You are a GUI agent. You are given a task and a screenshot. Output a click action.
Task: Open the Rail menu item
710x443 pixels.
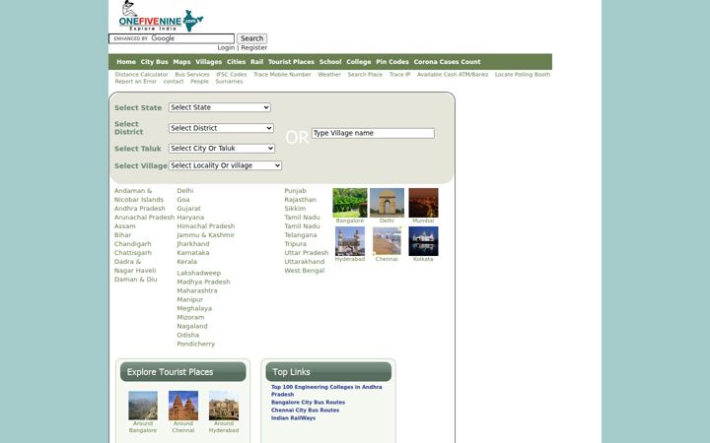pyautogui.click(x=256, y=62)
